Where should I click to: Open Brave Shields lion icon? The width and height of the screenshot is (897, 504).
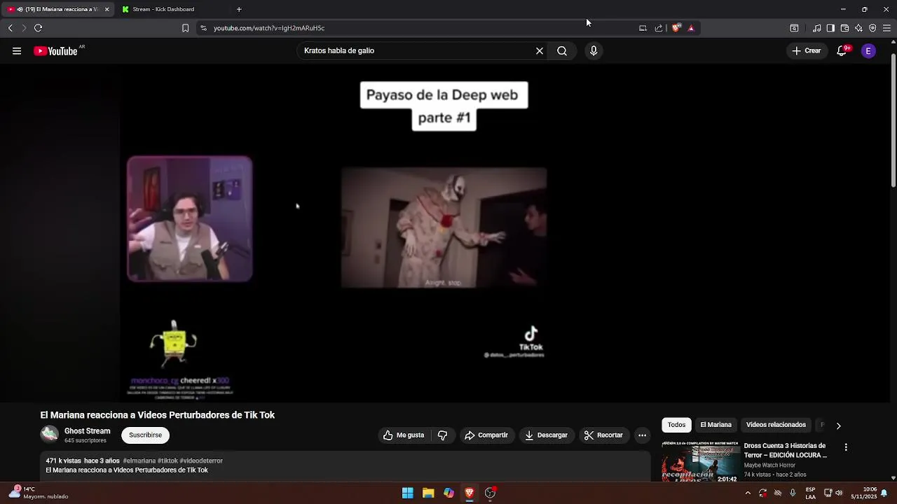click(x=676, y=28)
